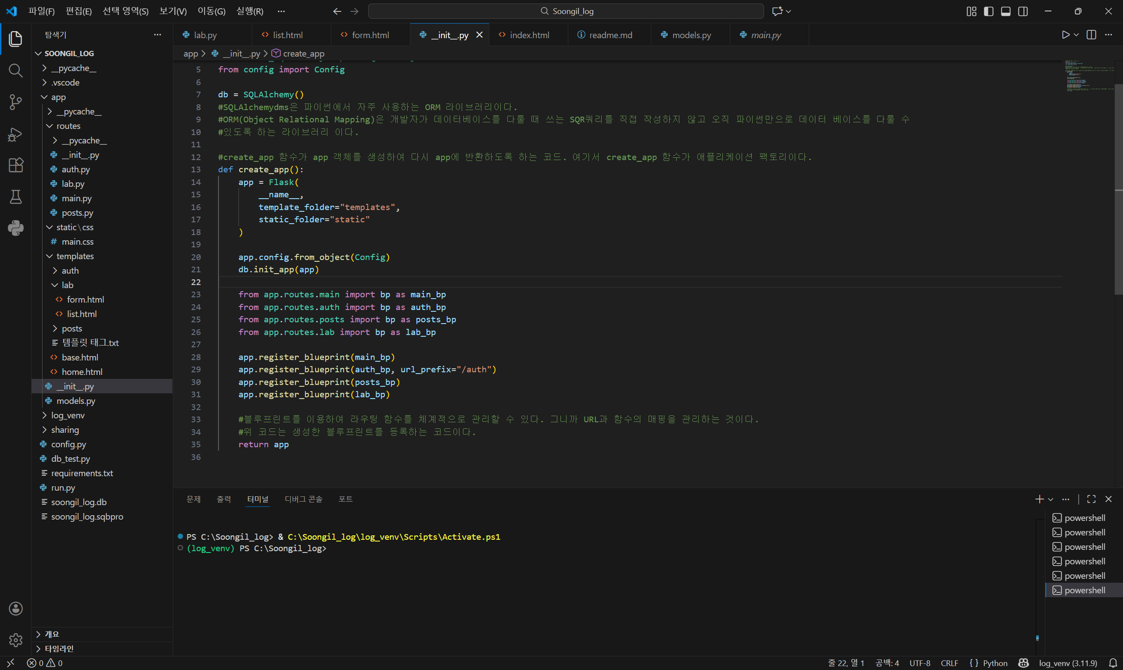Split the editor to the right
The height and width of the screenshot is (670, 1123).
point(1091,35)
